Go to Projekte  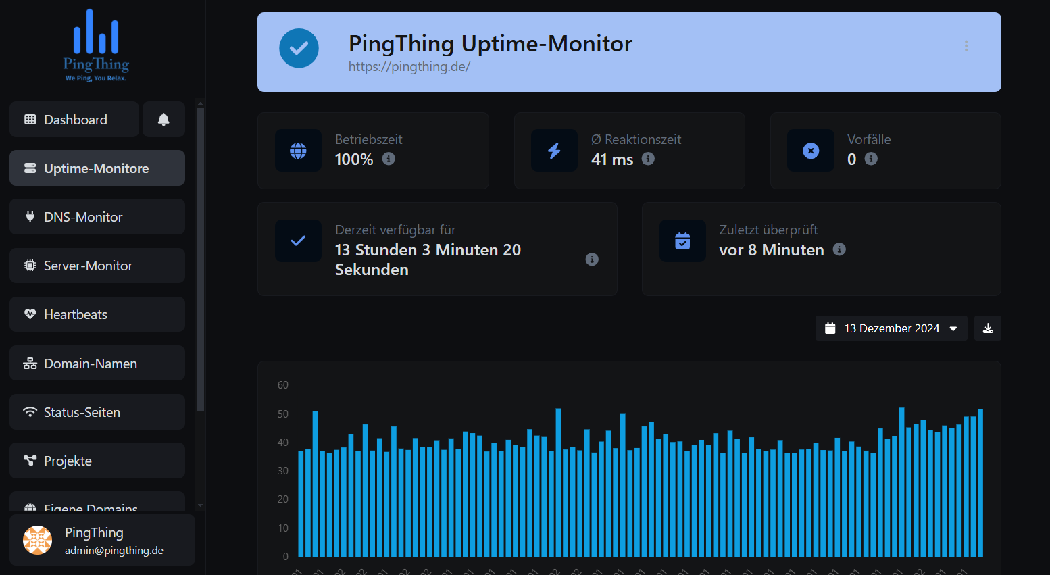tap(97, 461)
